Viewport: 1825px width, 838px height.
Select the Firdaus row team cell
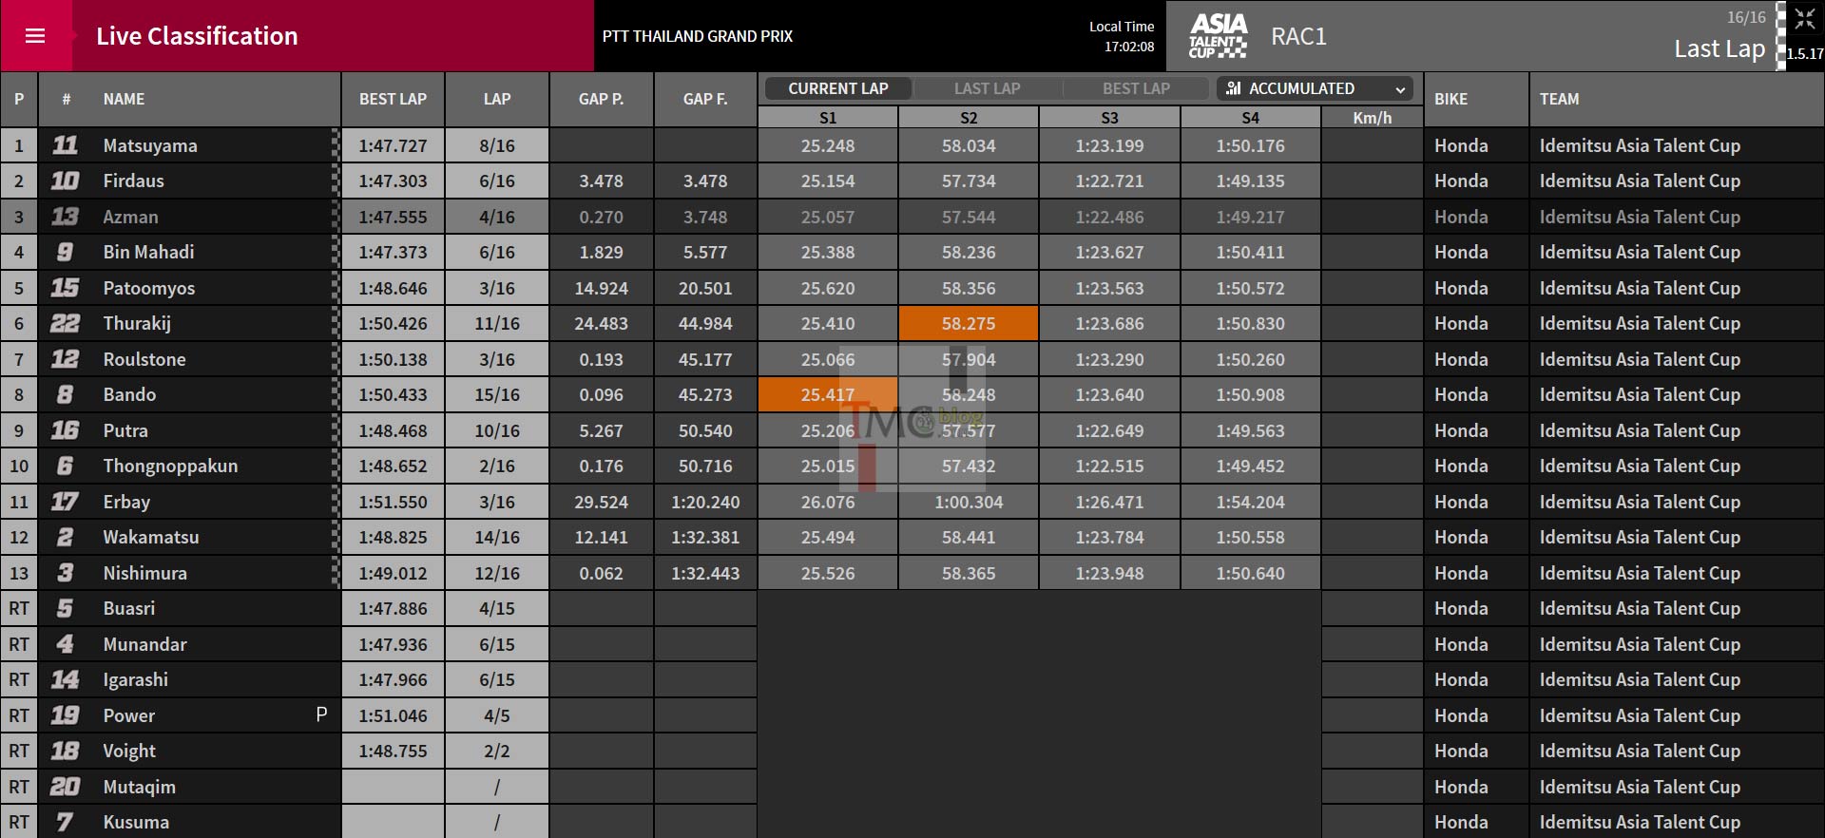pos(1640,181)
